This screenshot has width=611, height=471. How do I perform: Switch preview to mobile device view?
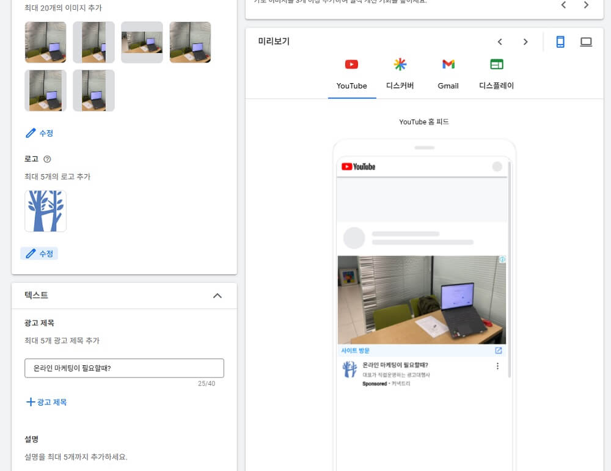560,42
